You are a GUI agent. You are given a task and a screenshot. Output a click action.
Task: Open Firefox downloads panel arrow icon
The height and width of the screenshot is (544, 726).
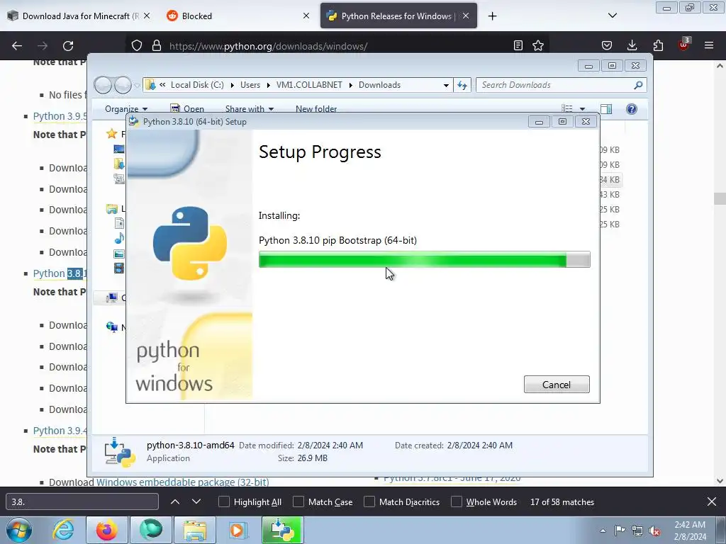[632, 45]
